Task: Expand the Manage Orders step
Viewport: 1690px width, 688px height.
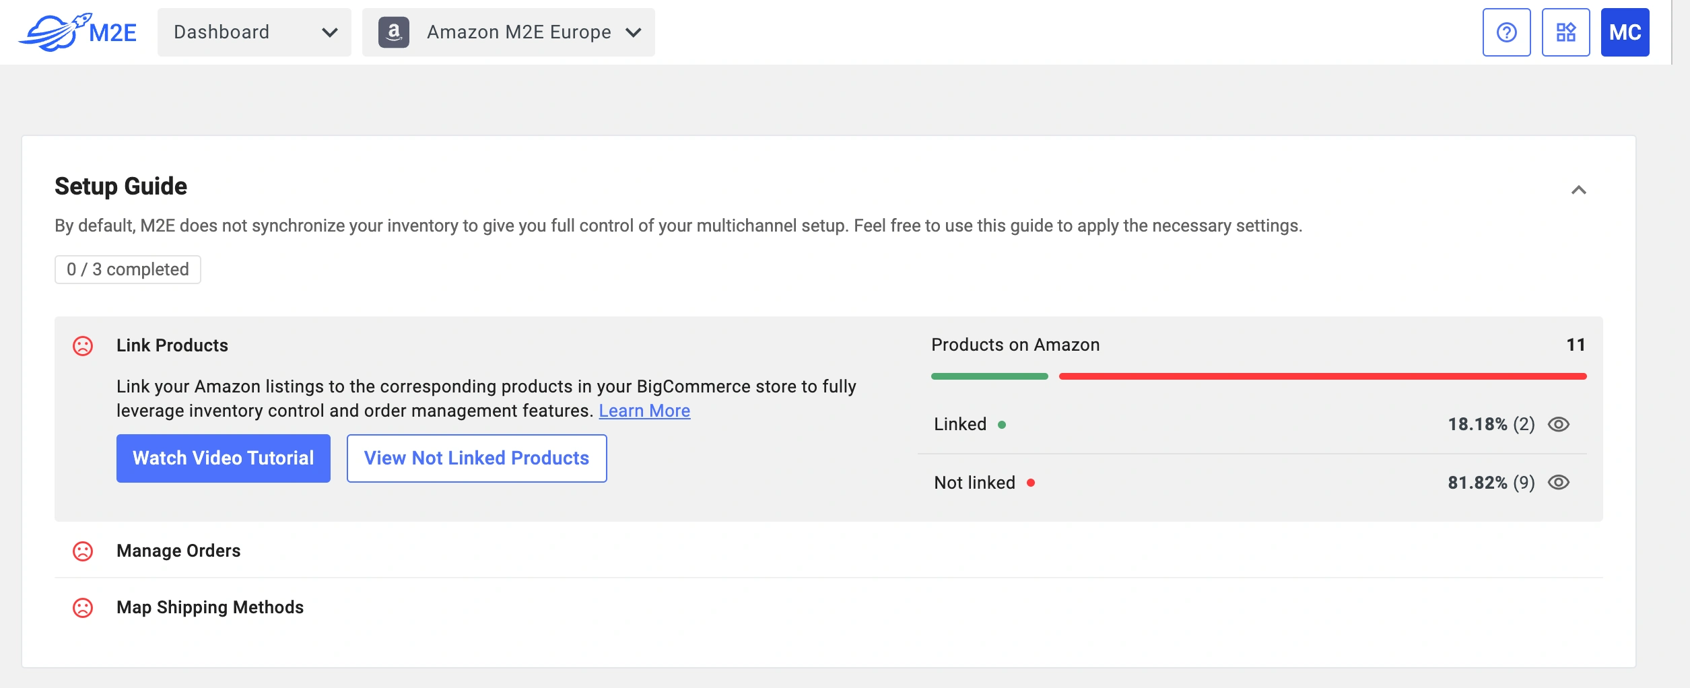Action: (x=178, y=551)
